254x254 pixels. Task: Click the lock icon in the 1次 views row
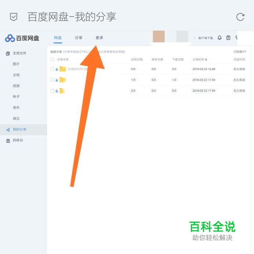coord(57,80)
